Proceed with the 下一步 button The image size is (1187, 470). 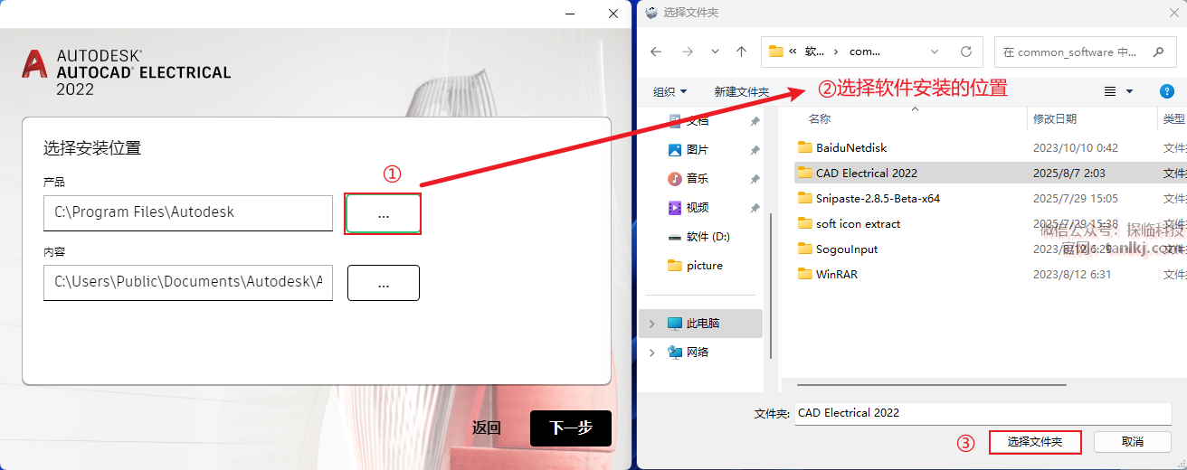click(x=571, y=428)
